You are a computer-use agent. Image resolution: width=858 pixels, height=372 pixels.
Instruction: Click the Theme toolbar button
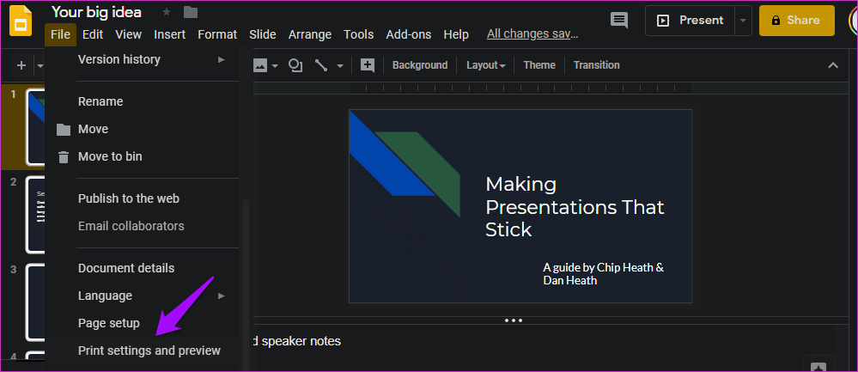(x=539, y=65)
